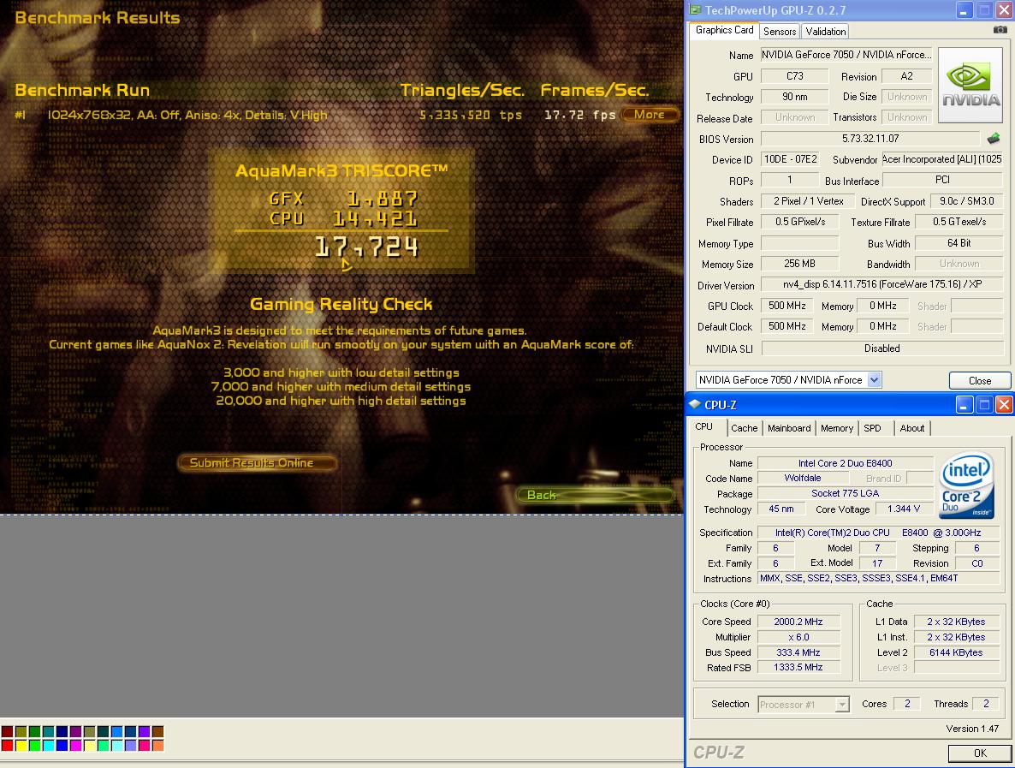Viewport: 1015px width, 768px height.
Task: Click the Rated FSB value 1333.5 MHz
Action: [798, 667]
